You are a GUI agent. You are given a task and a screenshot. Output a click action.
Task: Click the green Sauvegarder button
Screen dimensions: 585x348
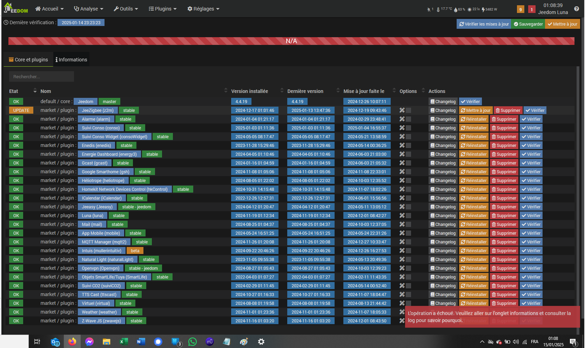tap(528, 24)
